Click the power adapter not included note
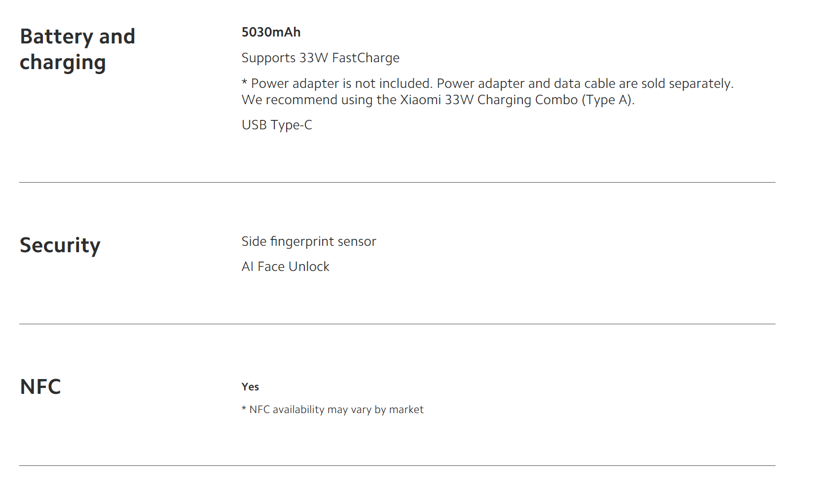The width and height of the screenshot is (814, 497). (x=487, y=83)
